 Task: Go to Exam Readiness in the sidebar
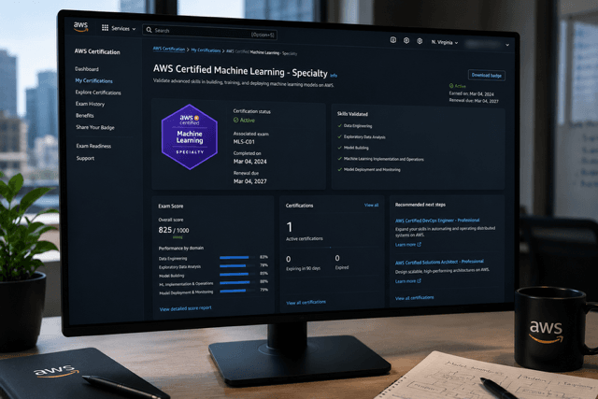(93, 146)
